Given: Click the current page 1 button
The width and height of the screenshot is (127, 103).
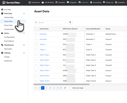Looking at the screenshot, I should 43,88.
